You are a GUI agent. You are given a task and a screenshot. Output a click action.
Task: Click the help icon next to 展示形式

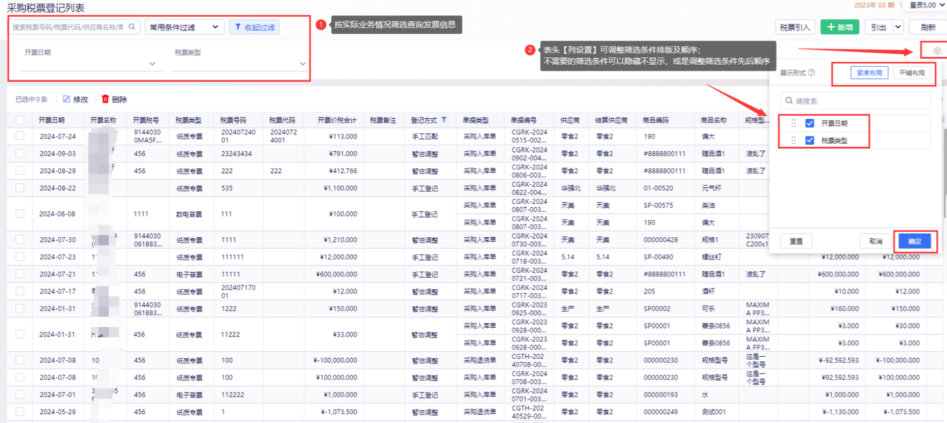(x=811, y=73)
